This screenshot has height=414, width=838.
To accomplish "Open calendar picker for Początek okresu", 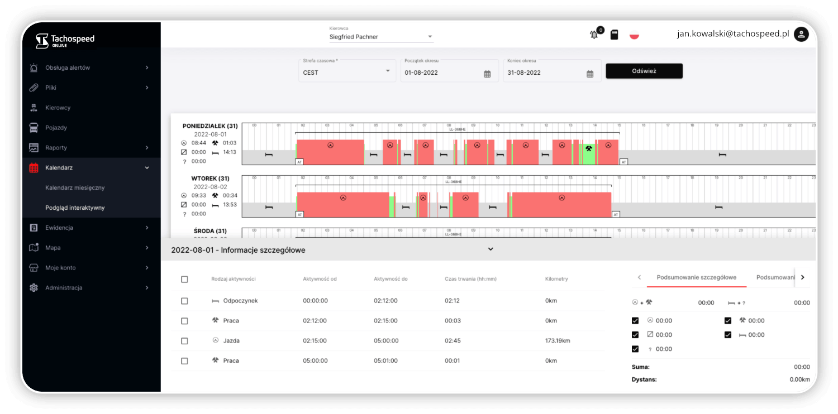I will click(x=487, y=73).
